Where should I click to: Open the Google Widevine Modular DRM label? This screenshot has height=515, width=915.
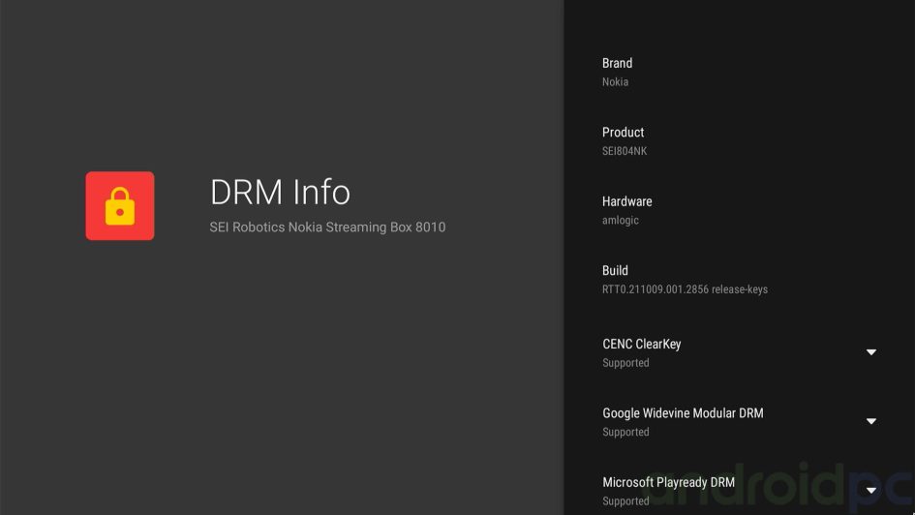(683, 413)
